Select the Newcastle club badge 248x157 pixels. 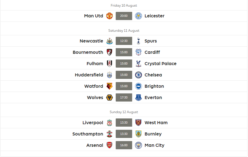coord(109,41)
